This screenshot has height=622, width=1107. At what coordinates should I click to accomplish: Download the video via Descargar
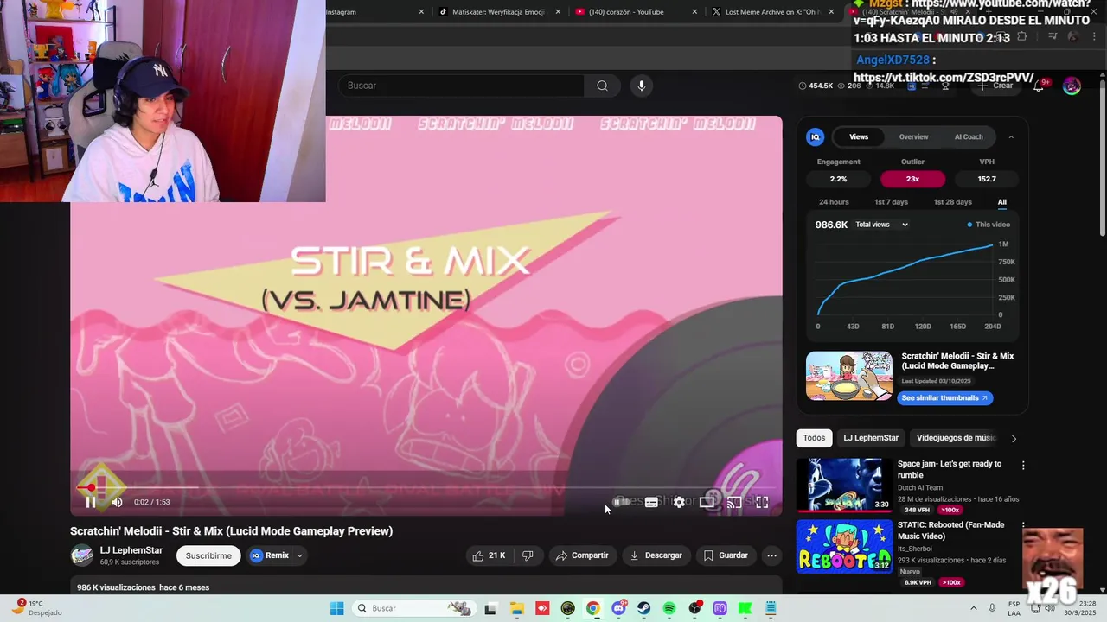click(x=656, y=555)
